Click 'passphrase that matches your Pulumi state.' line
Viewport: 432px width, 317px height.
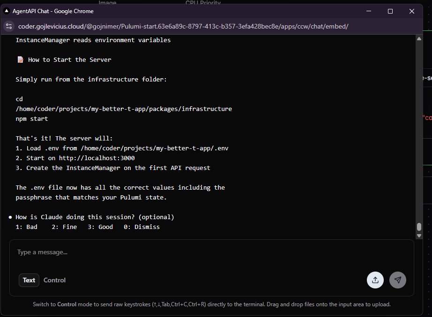pyautogui.click(x=91, y=198)
